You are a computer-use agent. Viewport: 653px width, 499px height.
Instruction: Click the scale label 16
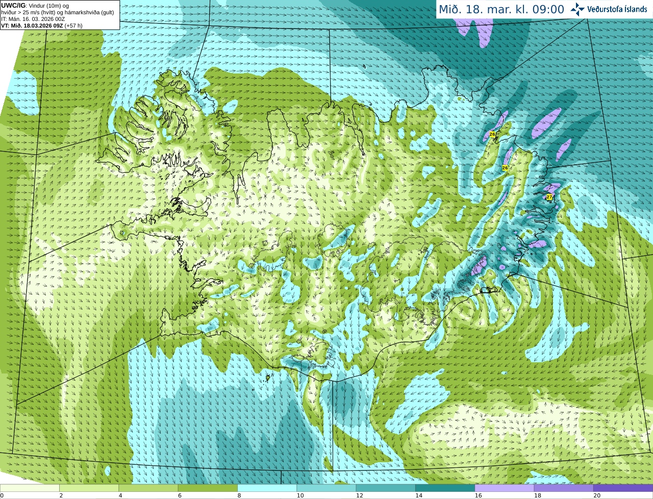pos(478,495)
